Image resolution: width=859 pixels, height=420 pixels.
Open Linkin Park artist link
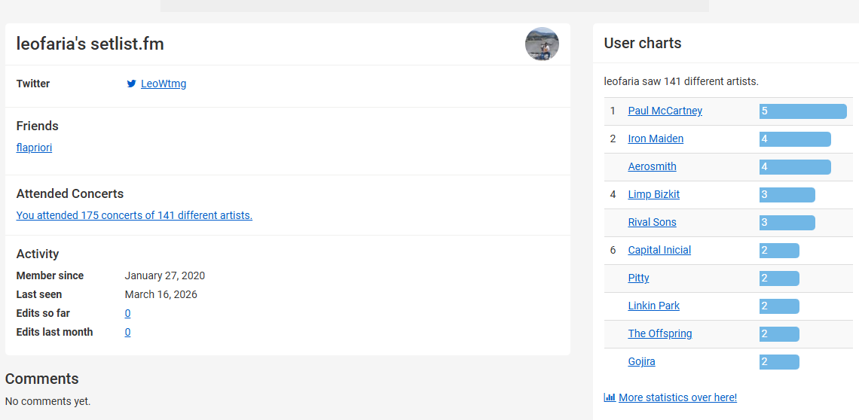(x=653, y=306)
